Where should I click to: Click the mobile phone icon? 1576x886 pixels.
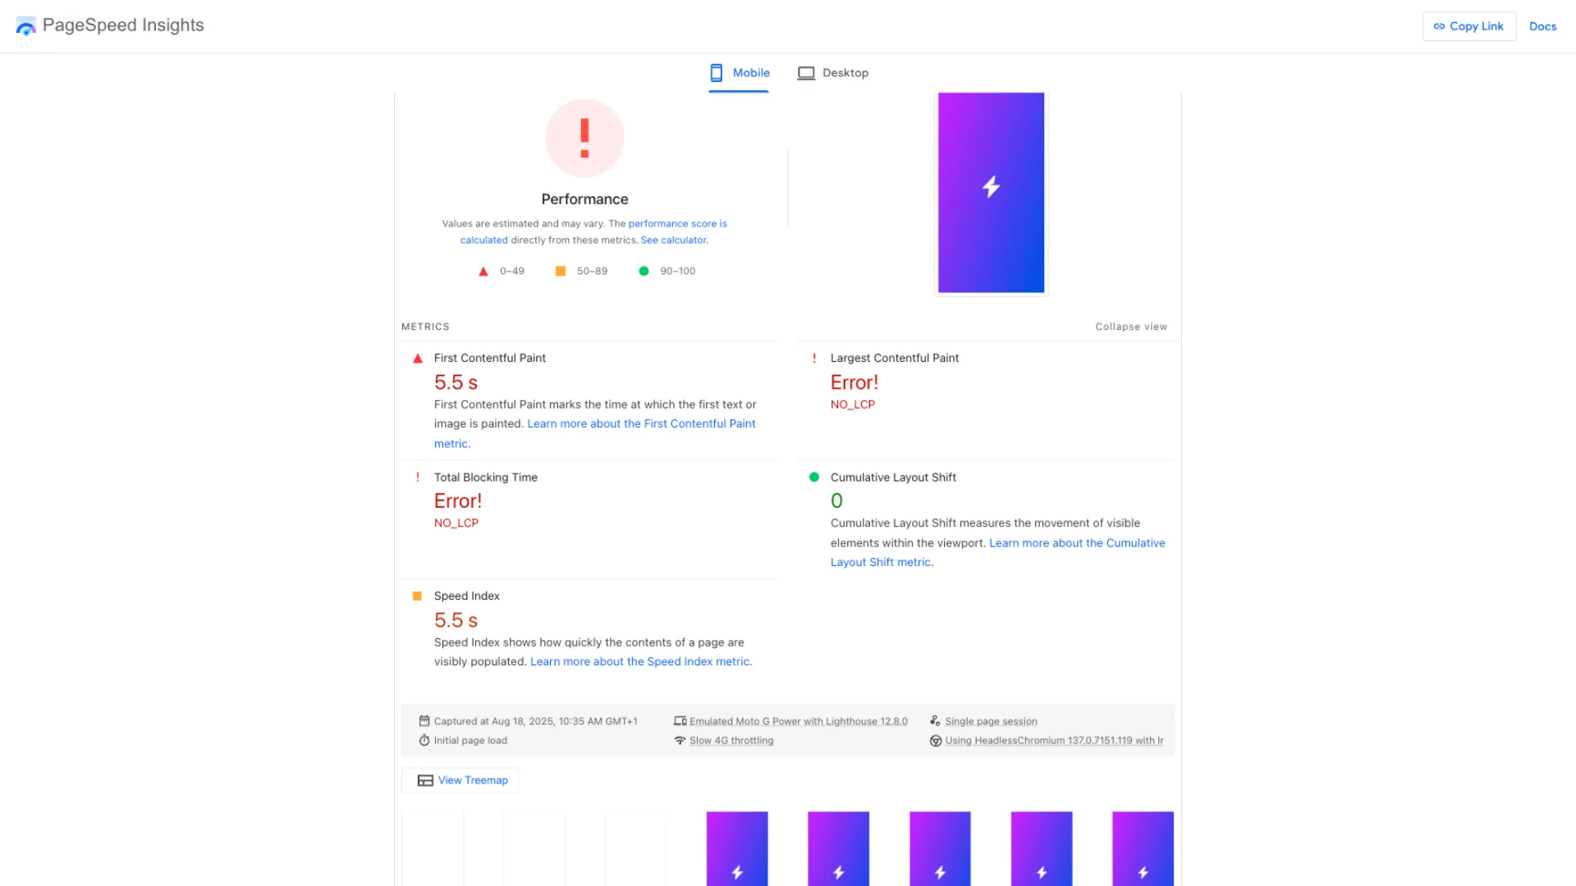717,73
